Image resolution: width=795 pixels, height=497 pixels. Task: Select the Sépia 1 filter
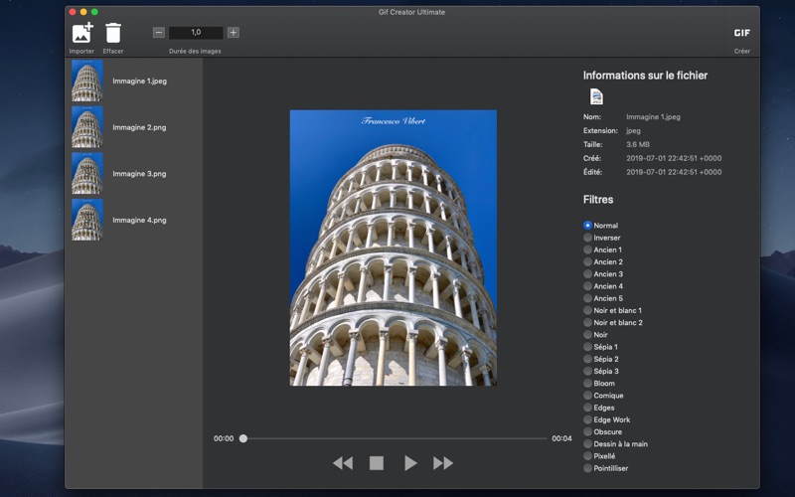(x=588, y=347)
